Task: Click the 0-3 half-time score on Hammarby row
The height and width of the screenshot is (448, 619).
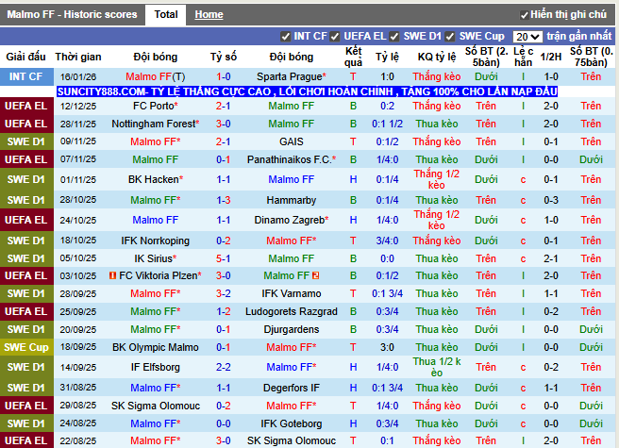Action: pos(551,200)
